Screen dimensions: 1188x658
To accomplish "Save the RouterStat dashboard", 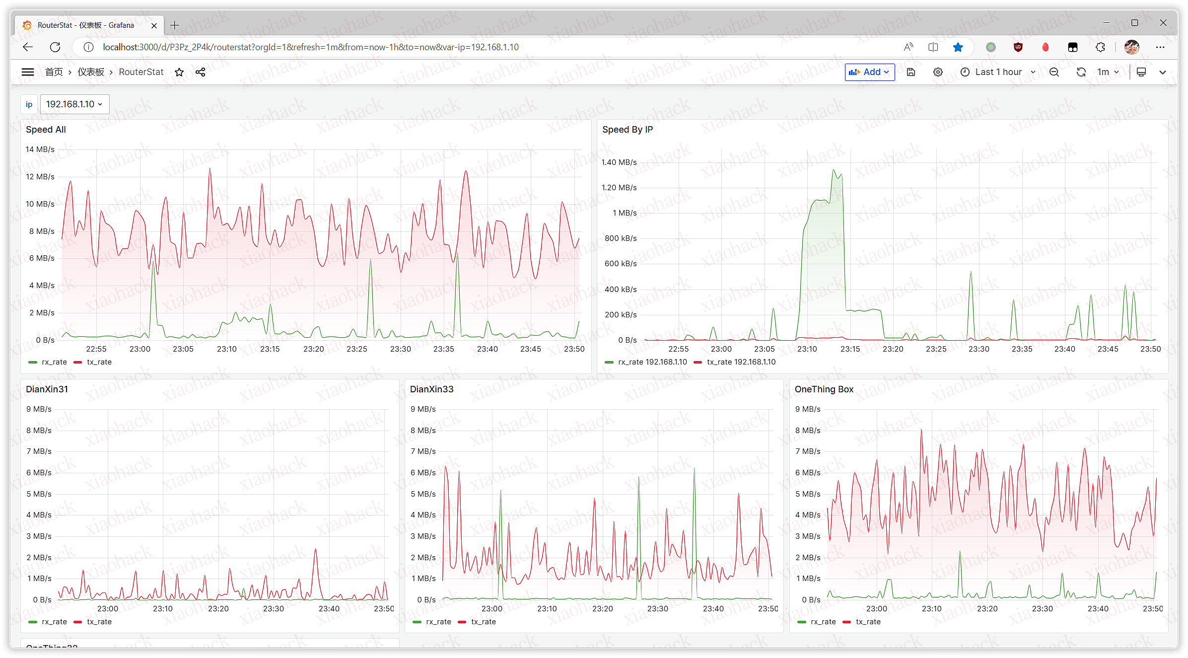I will pos(910,72).
